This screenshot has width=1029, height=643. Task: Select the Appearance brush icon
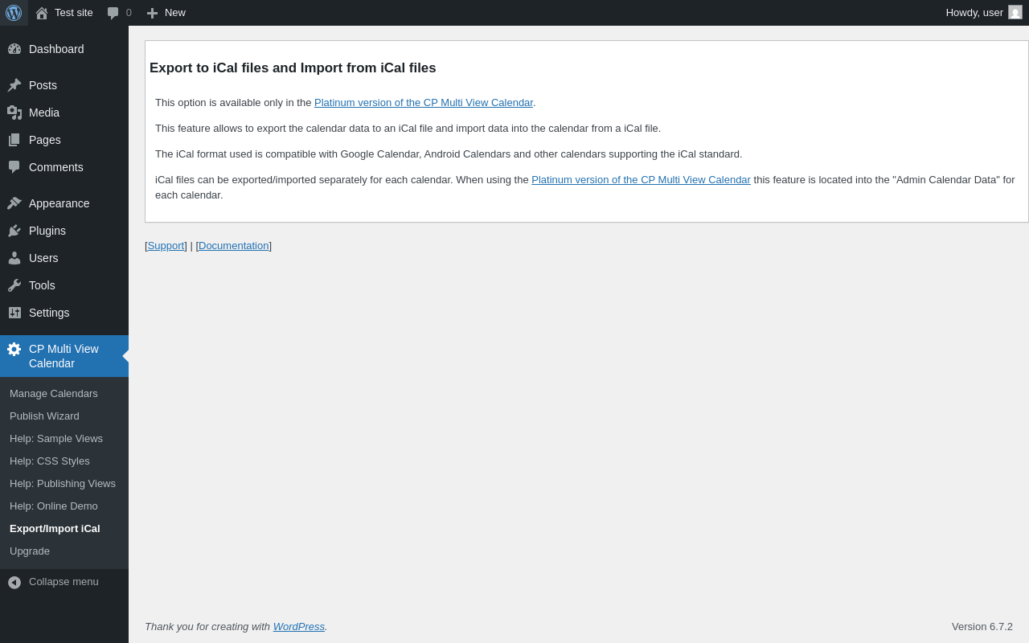click(x=14, y=203)
